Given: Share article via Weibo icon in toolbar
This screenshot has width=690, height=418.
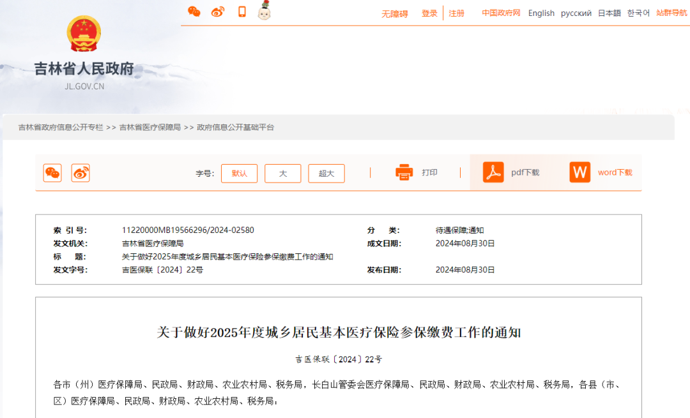Looking at the screenshot, I should pos(80,173).
